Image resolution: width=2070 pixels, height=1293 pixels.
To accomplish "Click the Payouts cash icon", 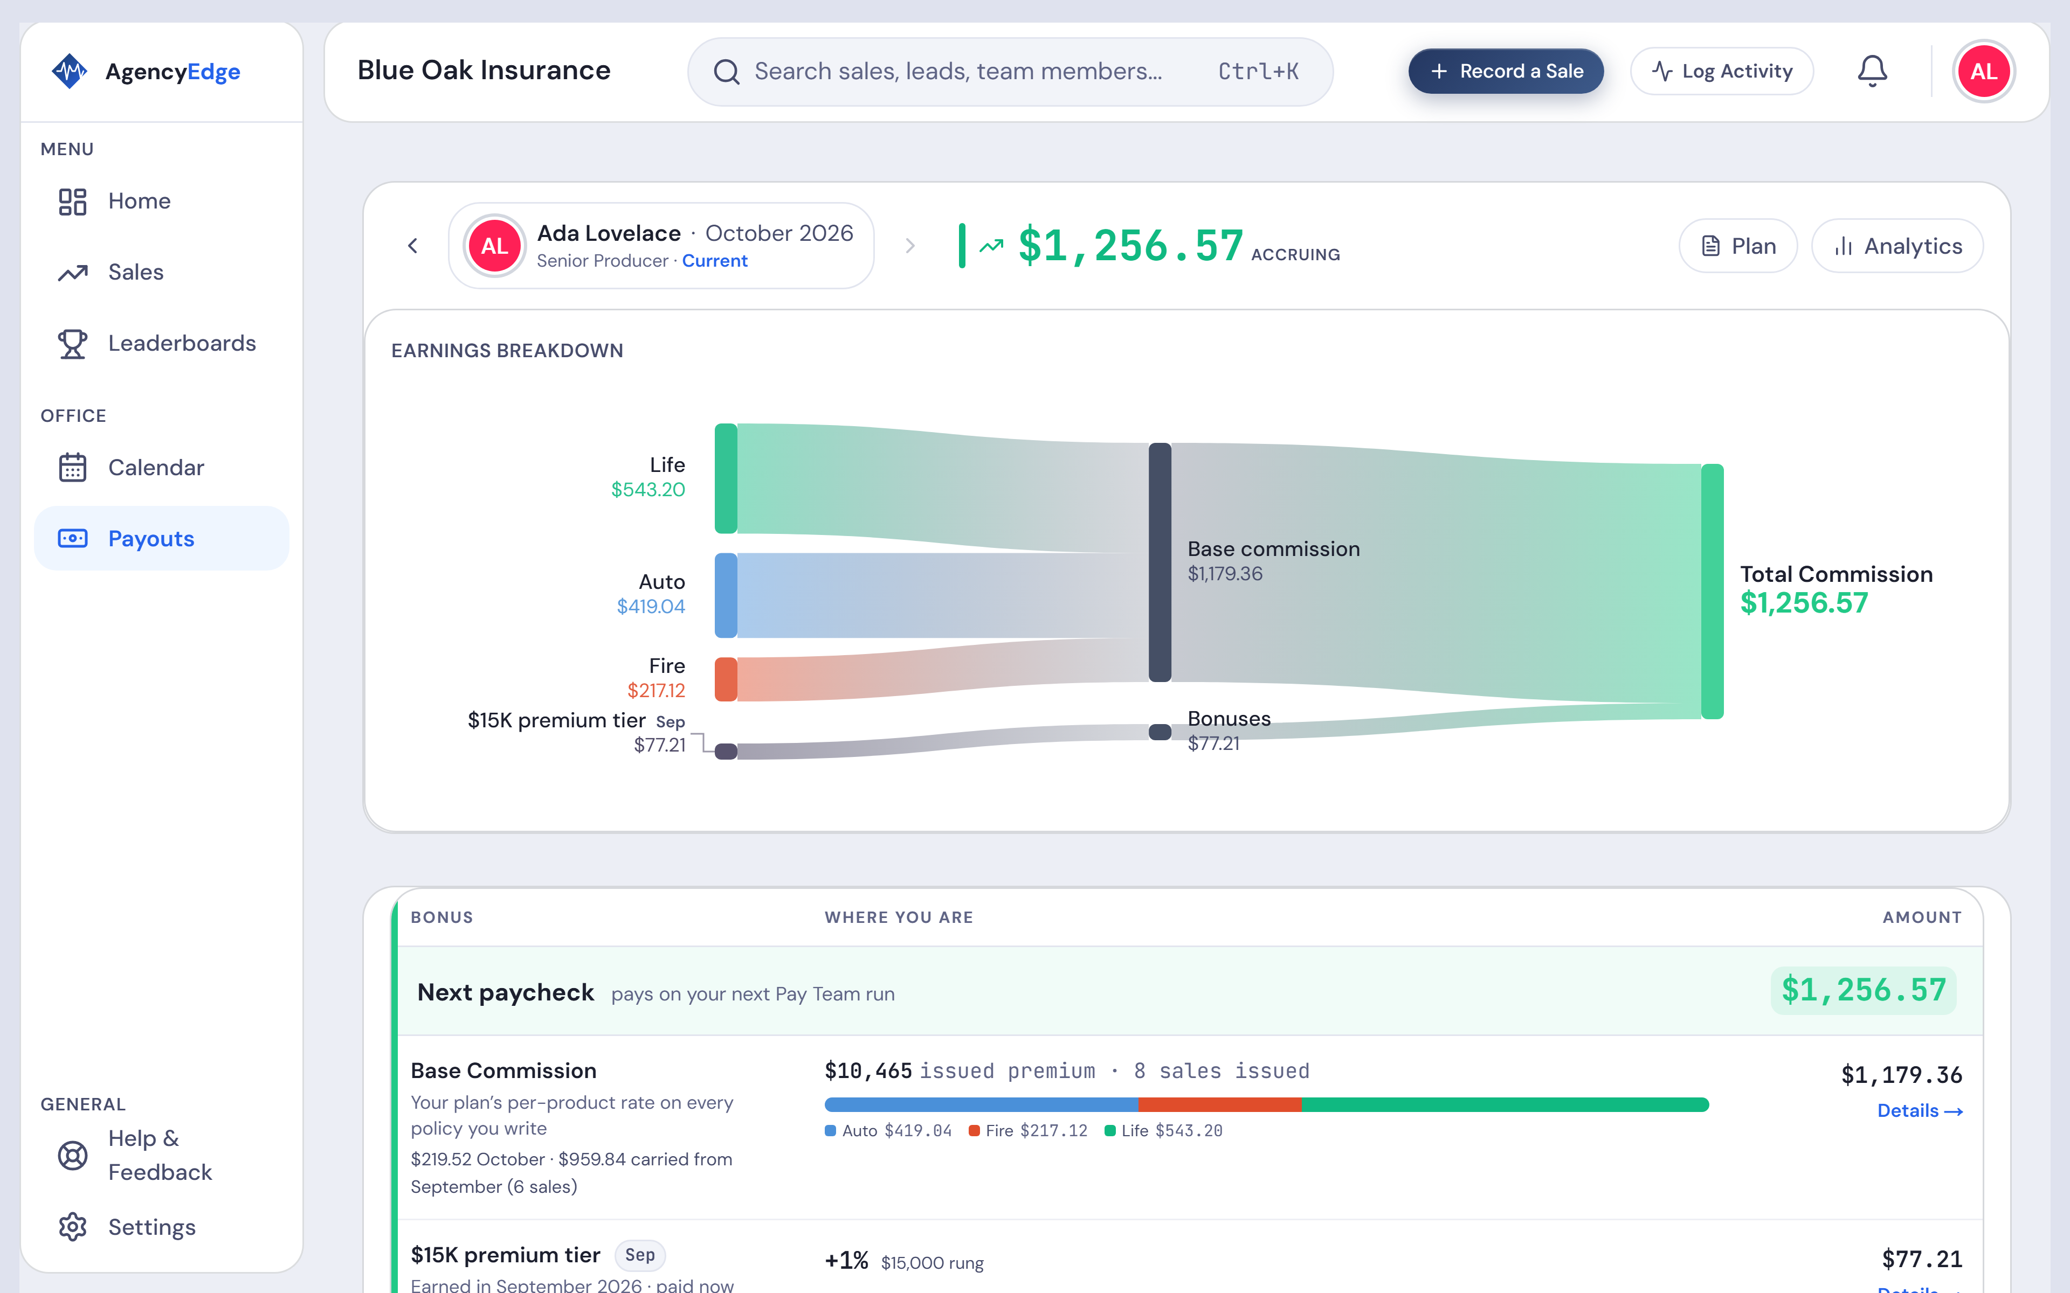I will tap(73, 539).
